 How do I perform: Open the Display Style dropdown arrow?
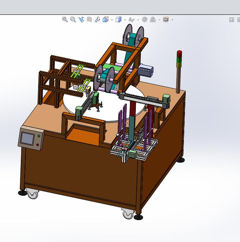click(125, 20)
